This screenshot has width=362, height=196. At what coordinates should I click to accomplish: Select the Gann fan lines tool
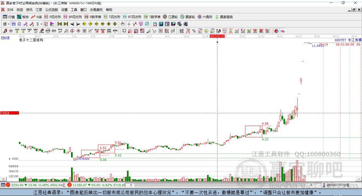coord(130,31)
